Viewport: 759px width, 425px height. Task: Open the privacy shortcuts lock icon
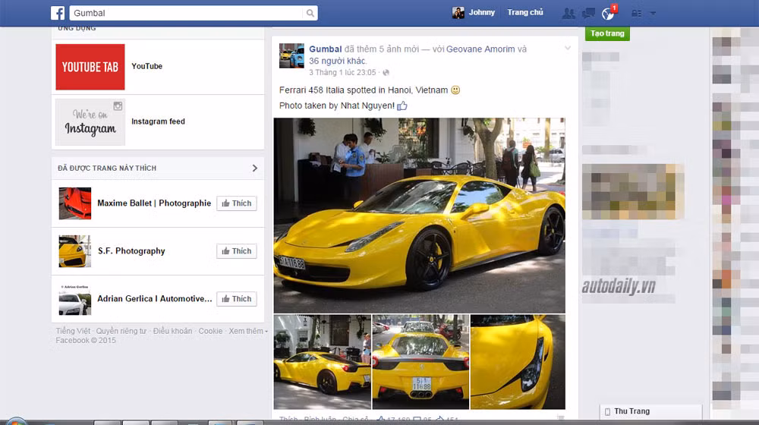636,13
